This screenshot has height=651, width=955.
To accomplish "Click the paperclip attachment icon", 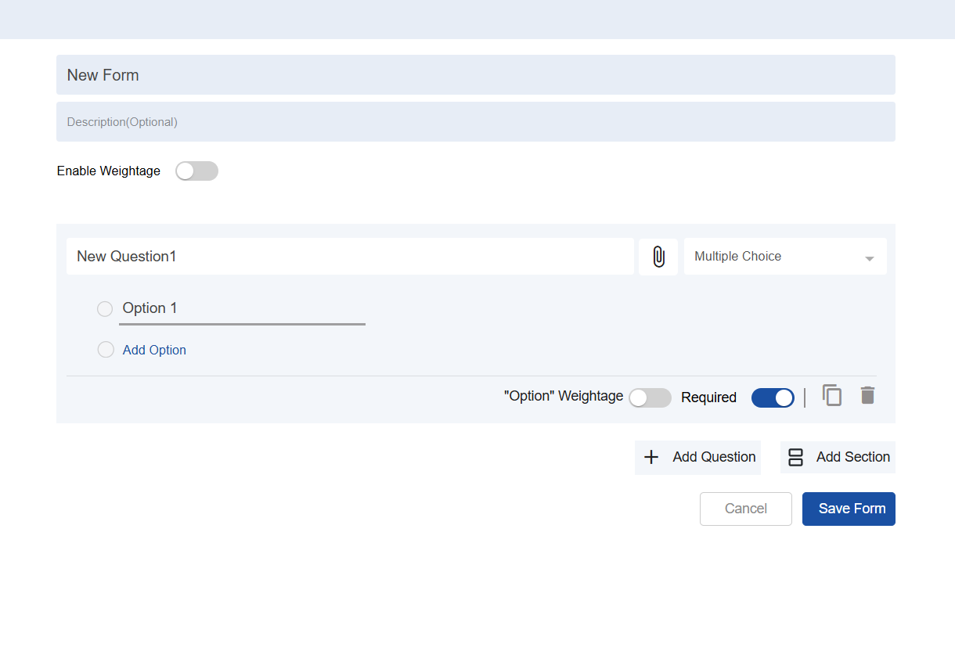I will tap(658, 257).
